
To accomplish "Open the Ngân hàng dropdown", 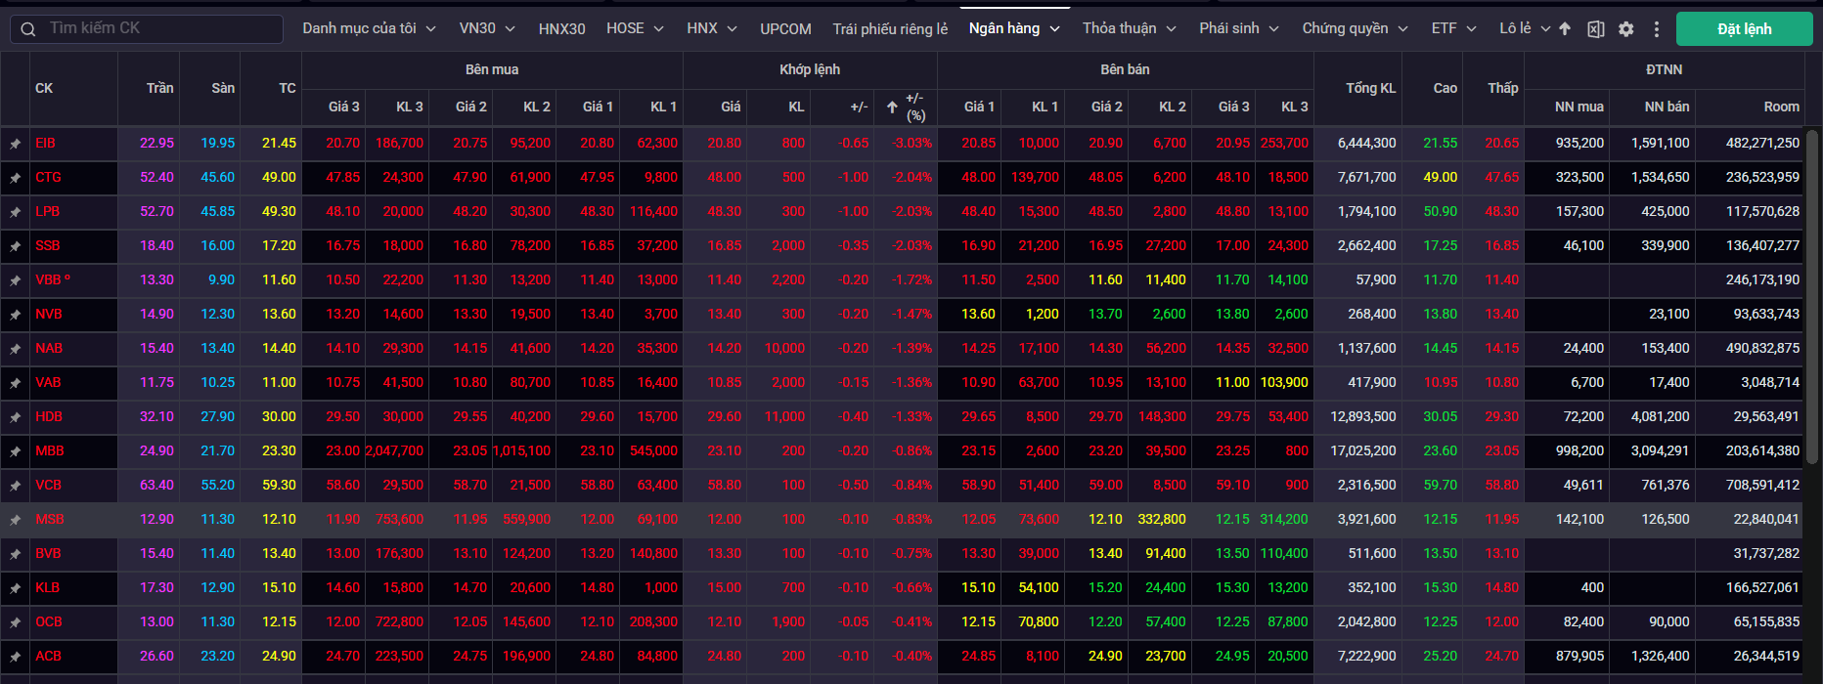I will coord(1014,29).
